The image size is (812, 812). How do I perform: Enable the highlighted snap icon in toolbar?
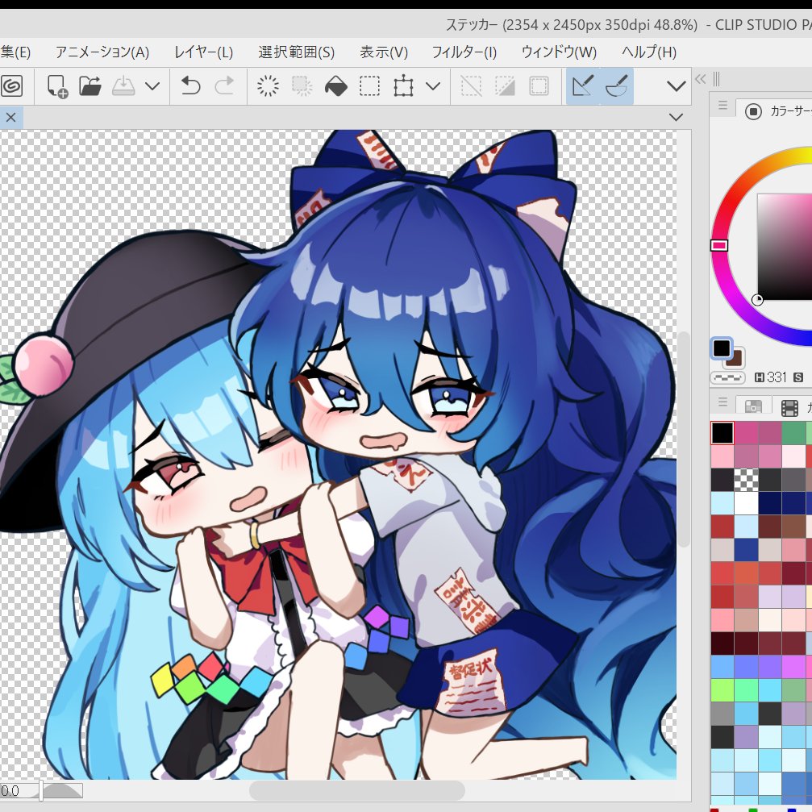pyautogui.click(x=582, y=85)
